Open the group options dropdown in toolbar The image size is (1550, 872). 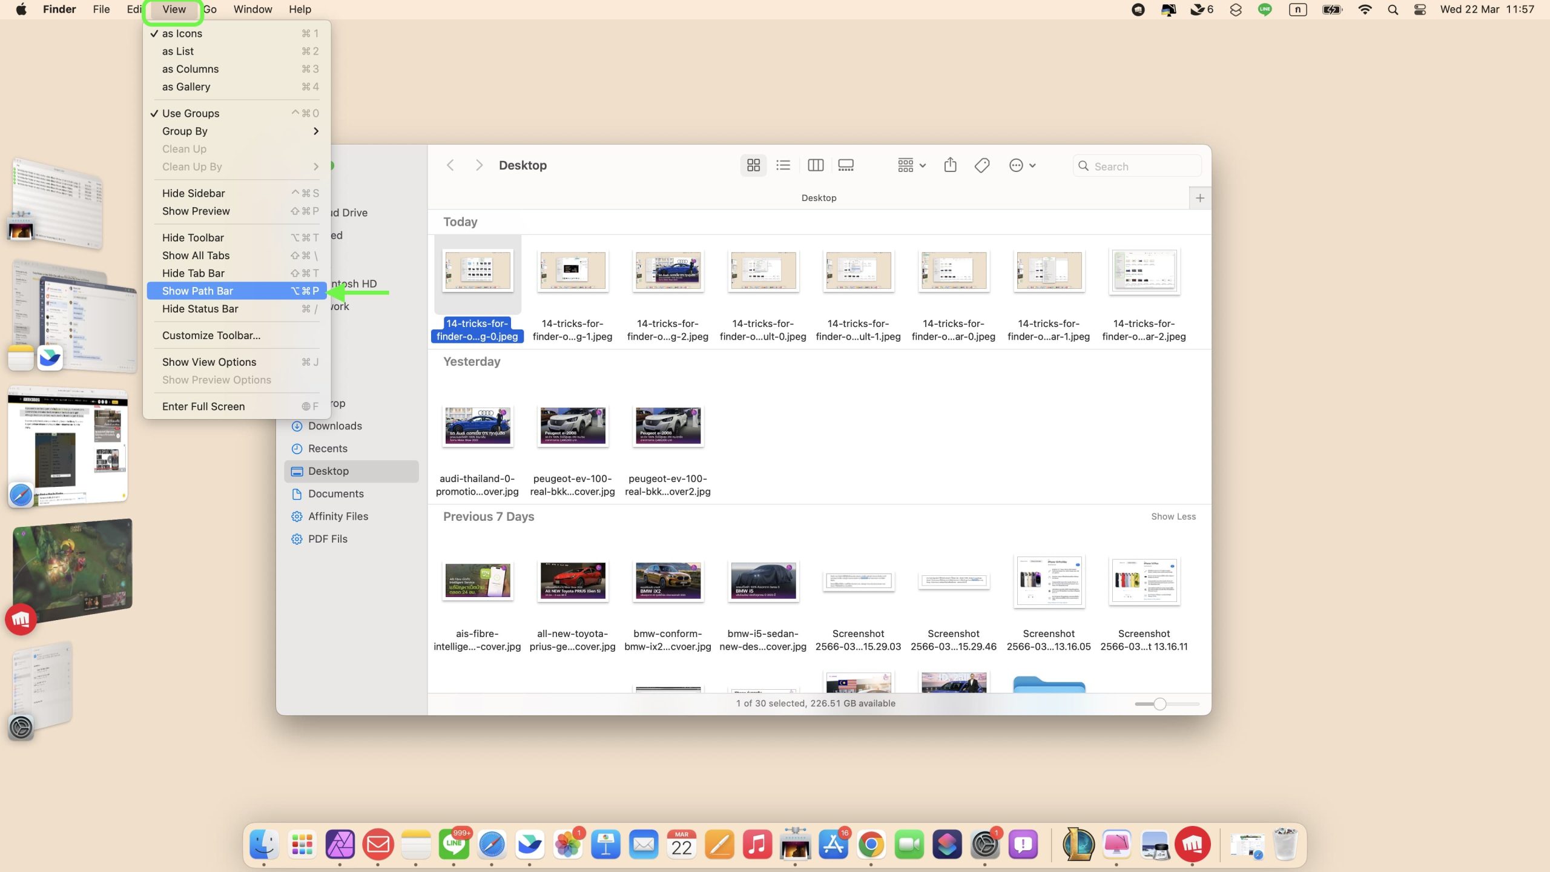(911, 165)
